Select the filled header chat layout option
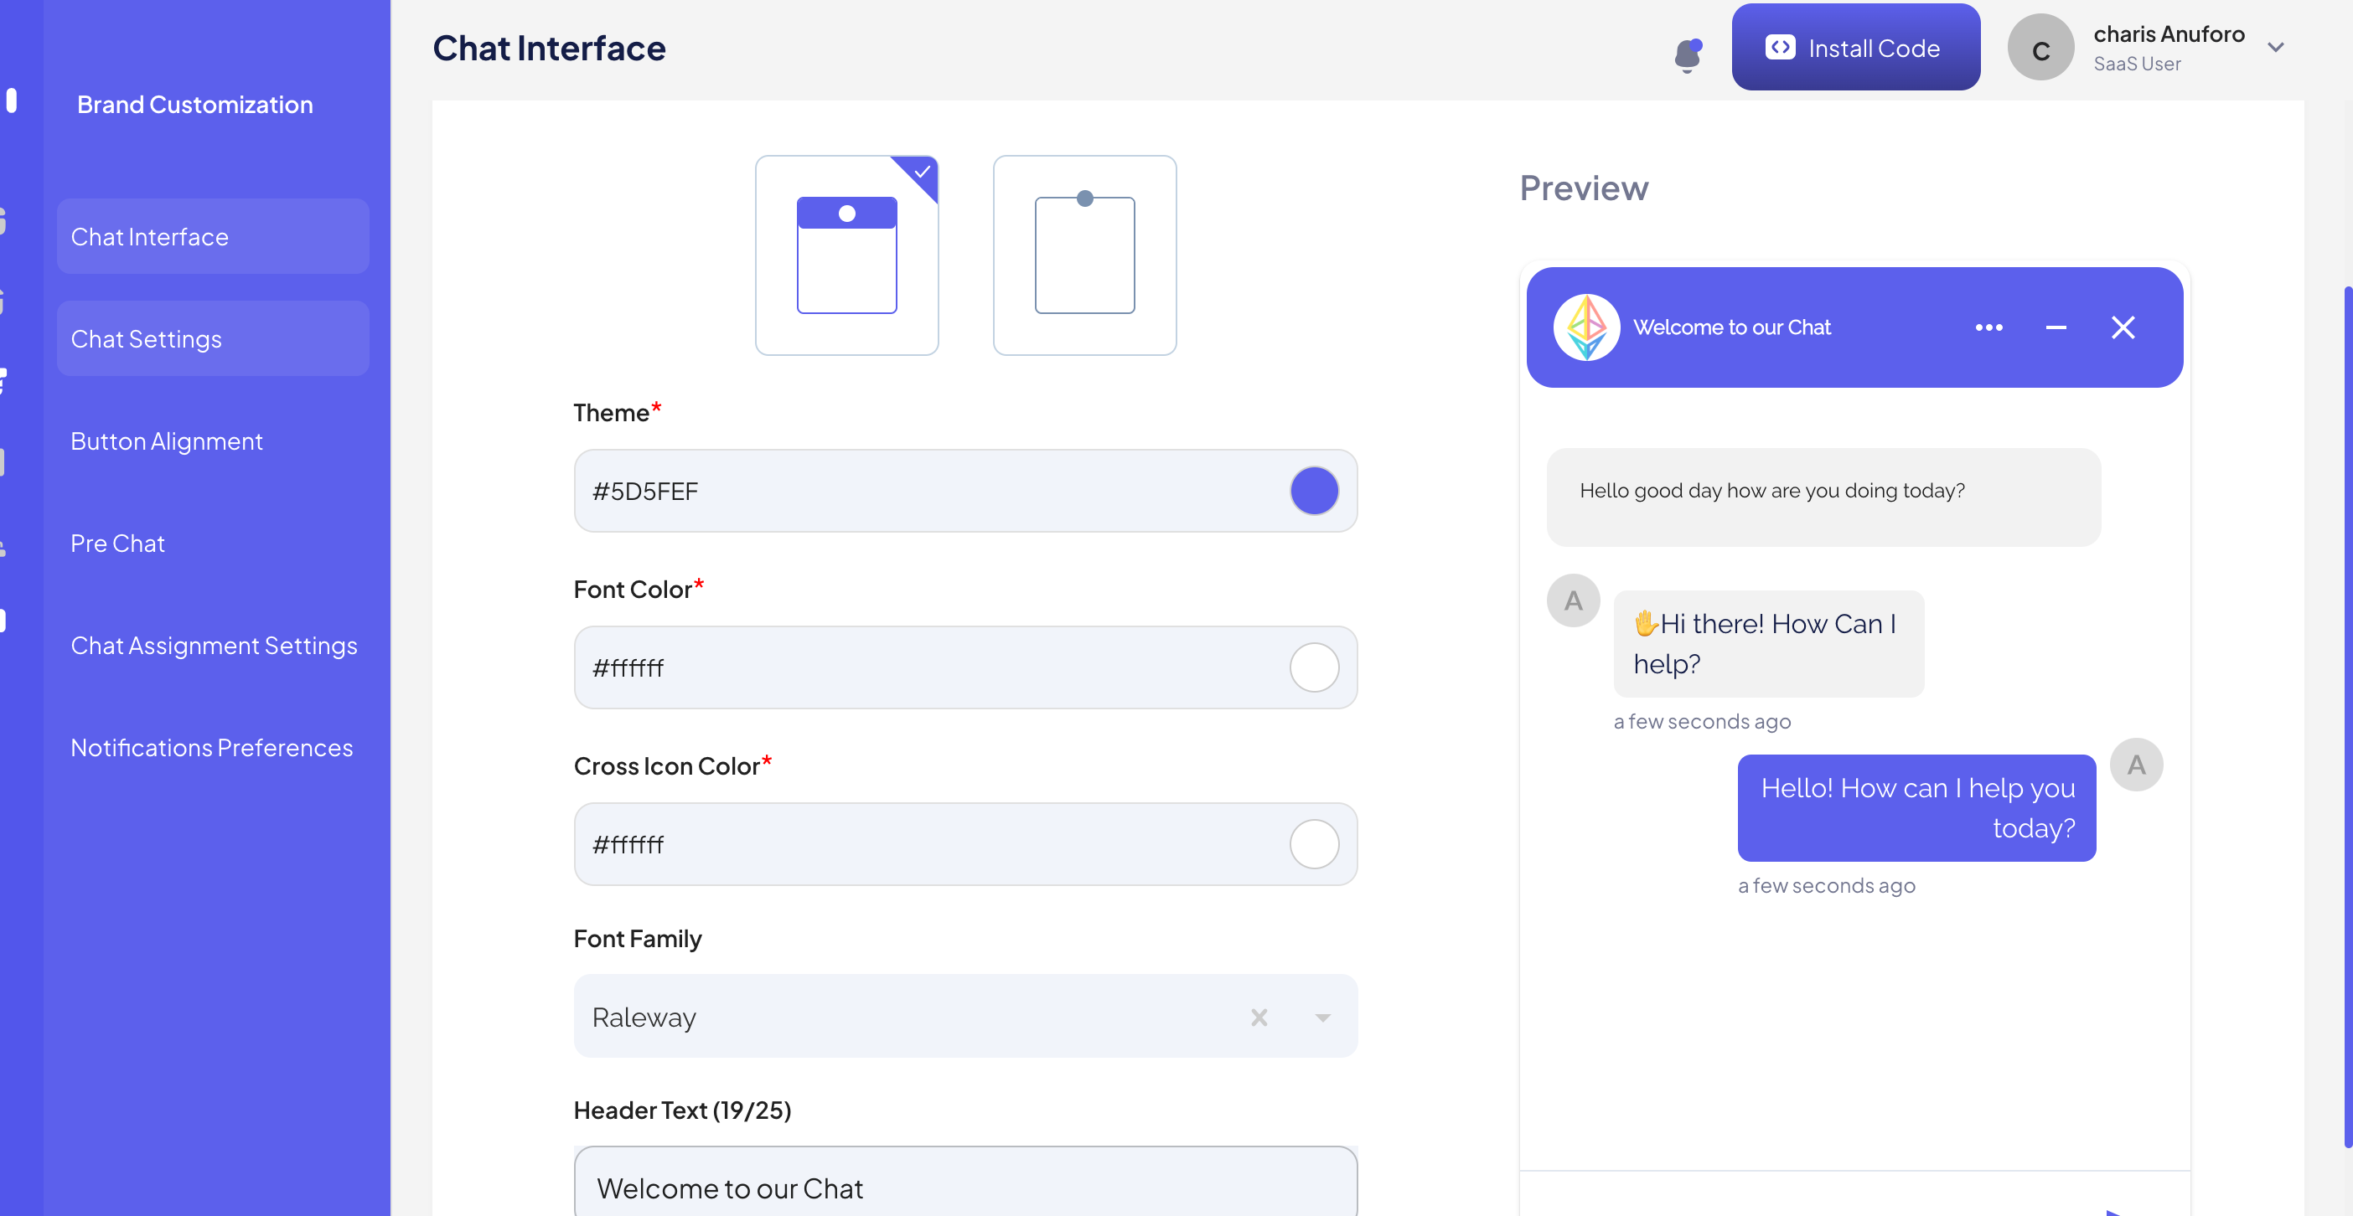This screenshot has height=1216, width=2353. coord(846,255)
